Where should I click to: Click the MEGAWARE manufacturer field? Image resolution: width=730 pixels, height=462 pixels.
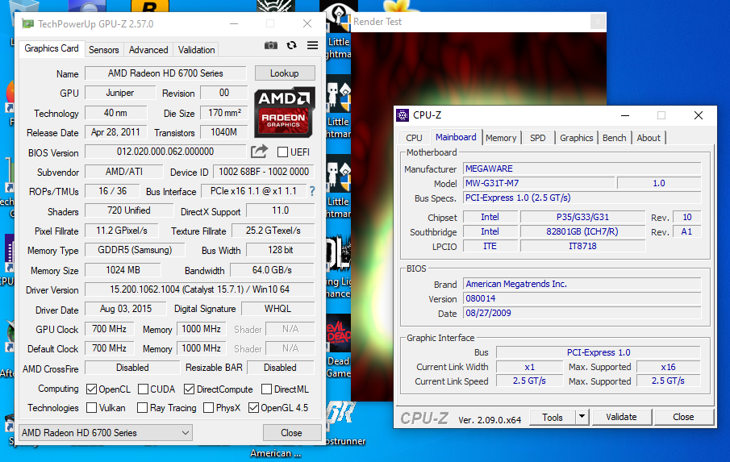tap(582, 169)
